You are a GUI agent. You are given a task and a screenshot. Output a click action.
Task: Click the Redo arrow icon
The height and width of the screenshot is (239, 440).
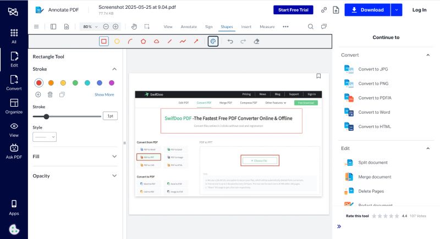243,41
